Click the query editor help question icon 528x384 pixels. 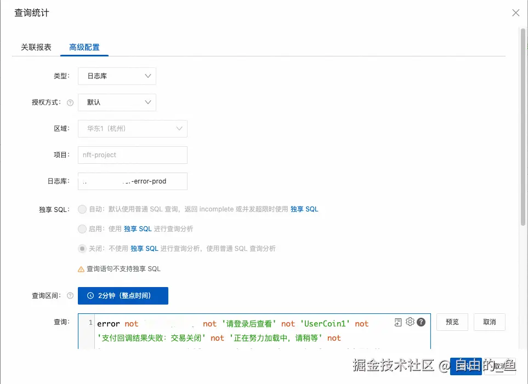tap(421, 322)
